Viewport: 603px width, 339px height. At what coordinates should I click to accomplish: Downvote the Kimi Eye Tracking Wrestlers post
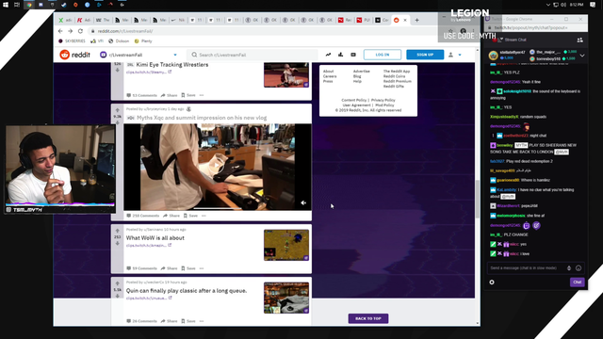pos(117,70)
